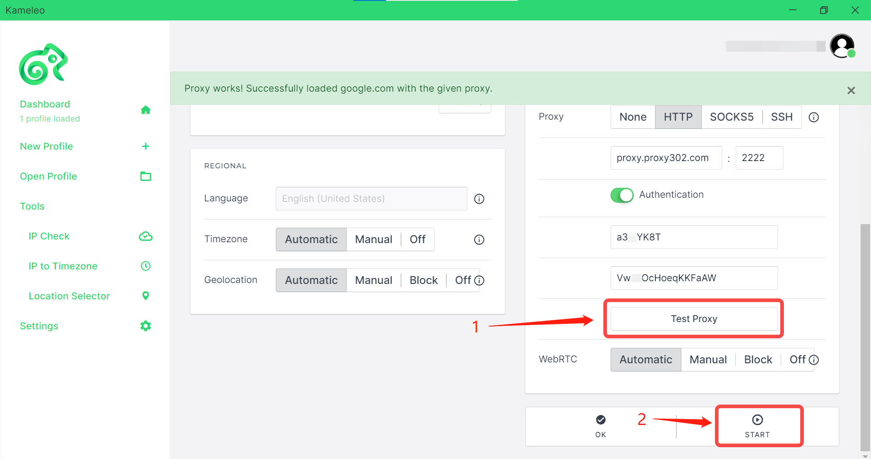Click the Kameleo chameleon logo
The width and height of the screenshot is (871, 459).
pos(43,64)
